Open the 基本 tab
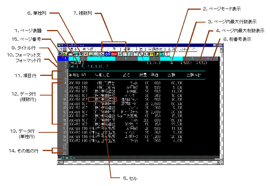270x186 pixels. [74, 49]
